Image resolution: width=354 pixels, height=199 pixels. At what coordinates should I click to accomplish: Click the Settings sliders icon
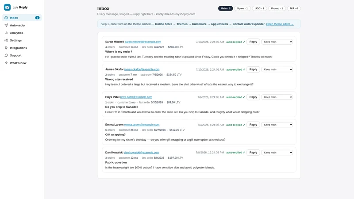(6, 40)
